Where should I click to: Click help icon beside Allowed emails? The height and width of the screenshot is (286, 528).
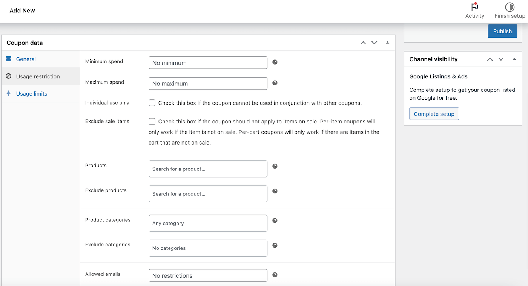click(x=275, y=275)
